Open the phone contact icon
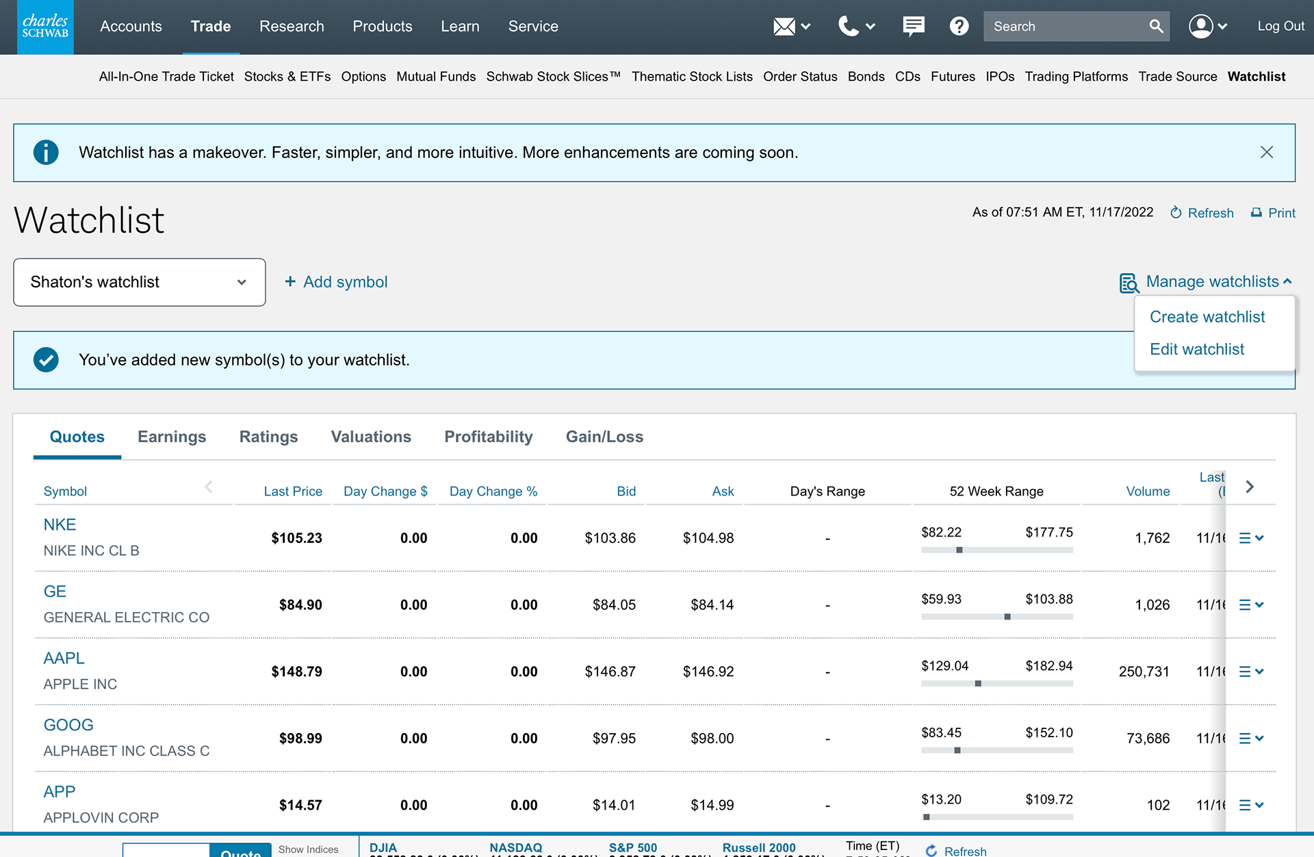The width and height of the screenshot is (1314, 857). pyautogui.click(x=849, y=27)
